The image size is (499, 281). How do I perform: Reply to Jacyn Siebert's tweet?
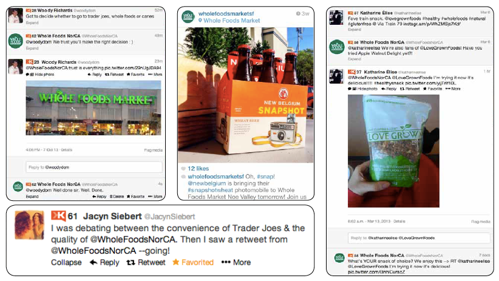(x=104, y=262)
